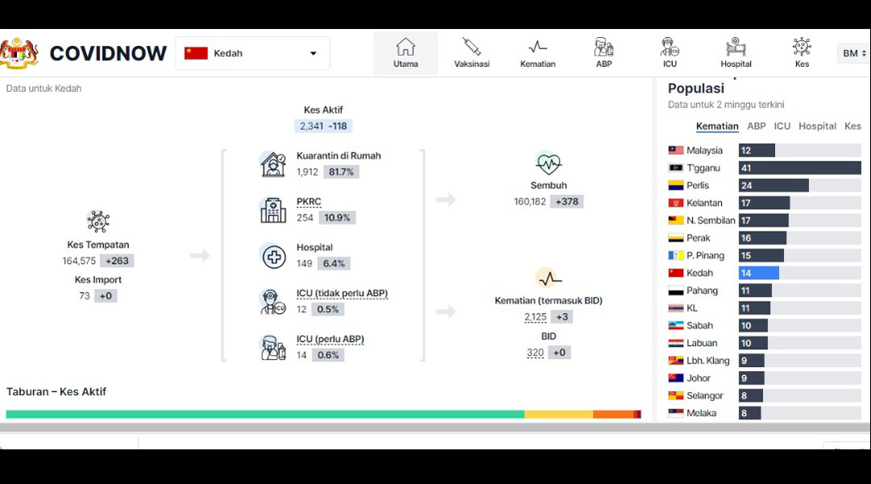Viewport: 871px width, 484px height.
Task: Change language using BM selector
Action: 854,53
